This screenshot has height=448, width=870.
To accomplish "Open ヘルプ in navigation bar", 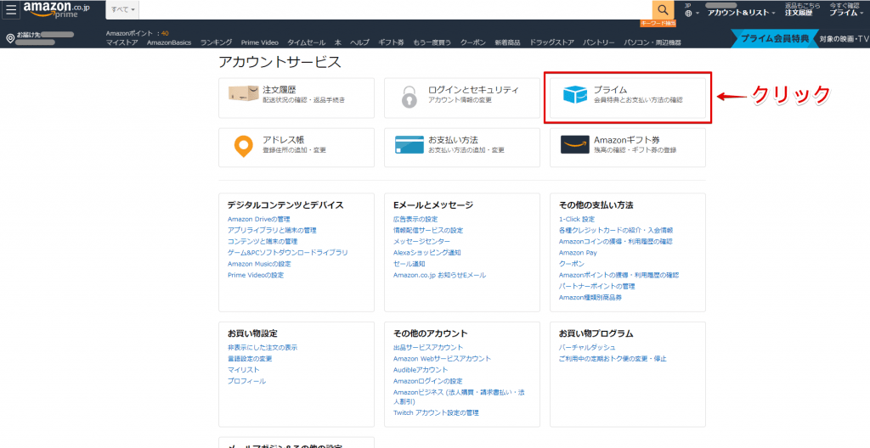I will [359, 42].
